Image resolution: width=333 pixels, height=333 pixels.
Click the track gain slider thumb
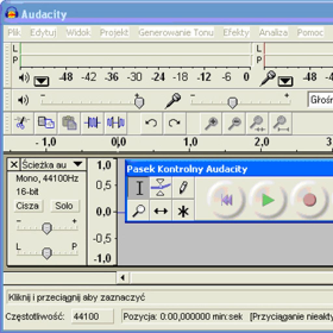pyautogui.click(x=47, y=229)
